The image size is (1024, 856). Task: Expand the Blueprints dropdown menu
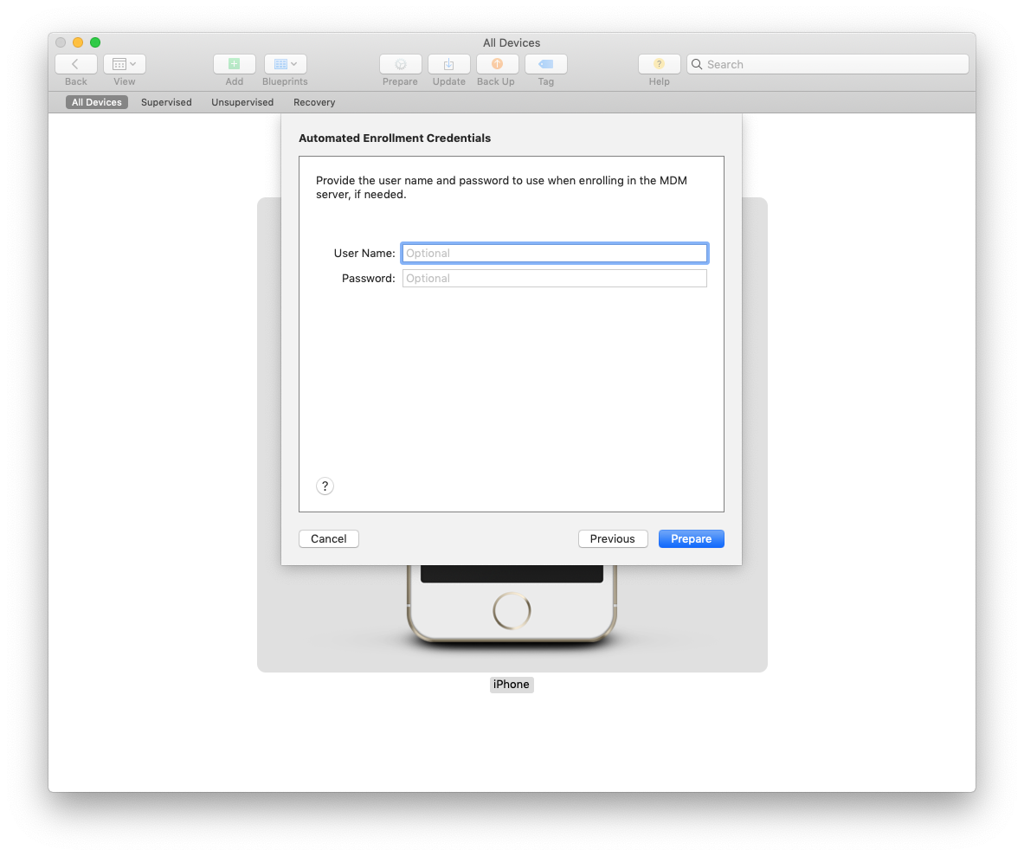[285, 64]
